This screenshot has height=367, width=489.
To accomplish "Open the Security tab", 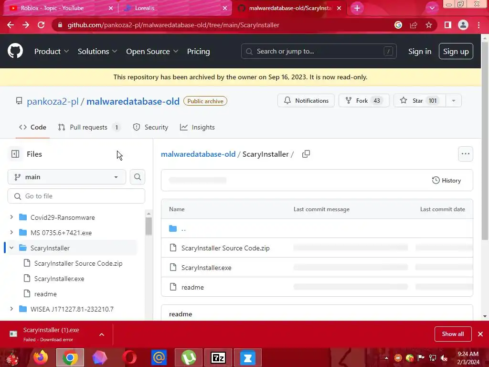I will [x=150, y=127].
